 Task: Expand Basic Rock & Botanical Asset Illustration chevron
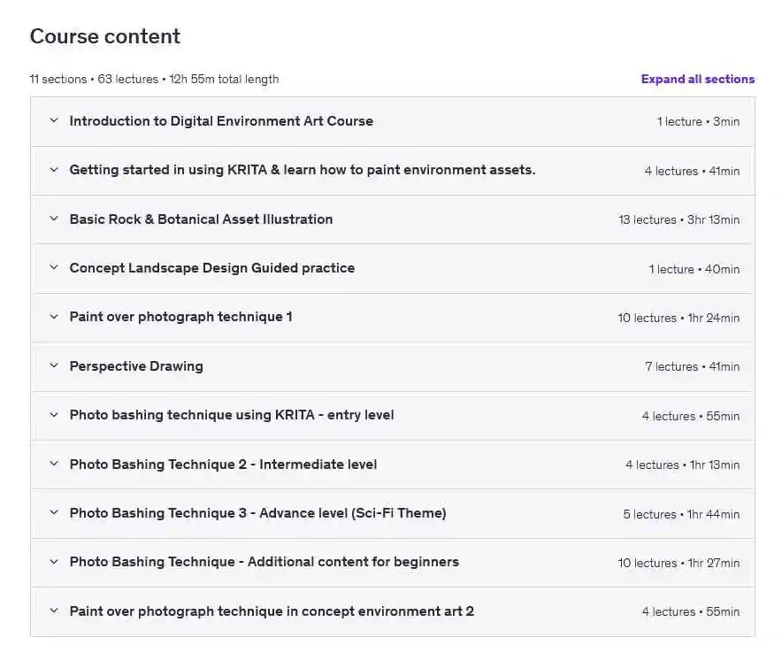(x=54, y=219)
